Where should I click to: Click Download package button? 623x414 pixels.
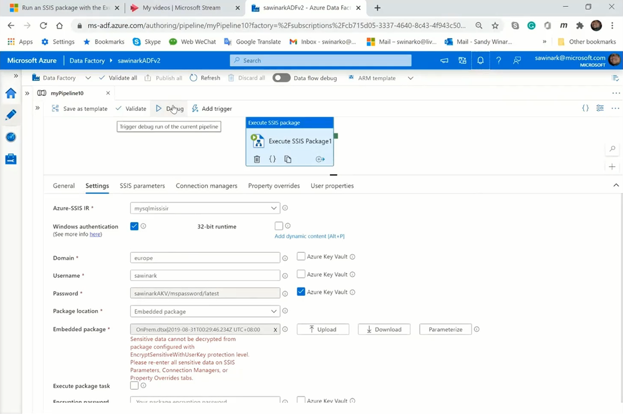(x=384, y=329)
